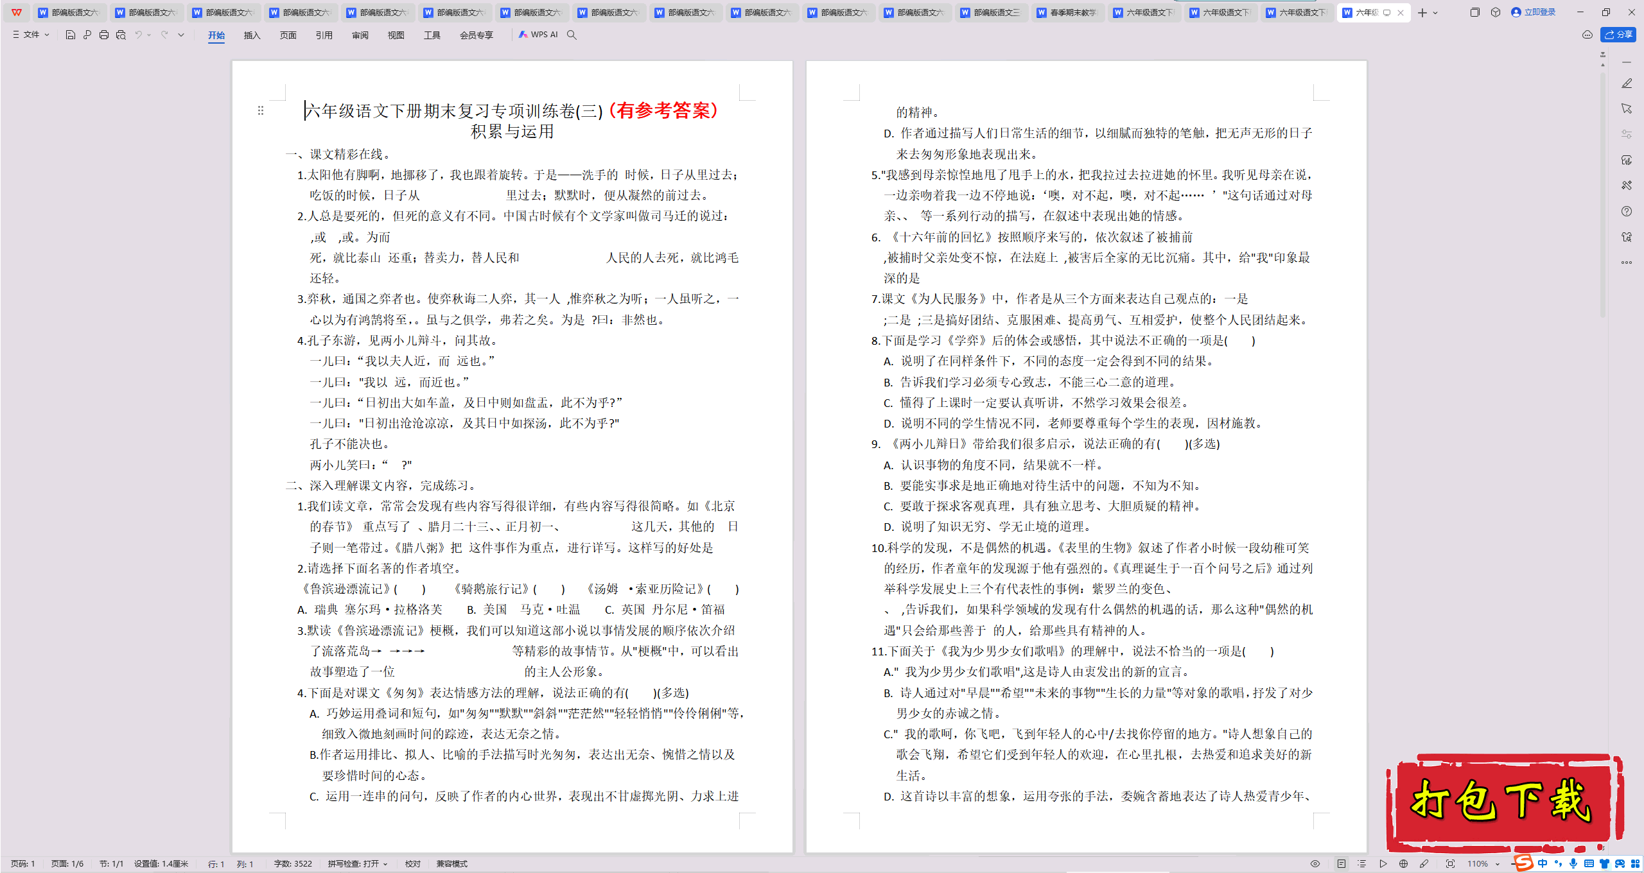Open the settings sliders icon in sidebar
Screen dimensions: 1644x873
click(x=1627, y=134)
